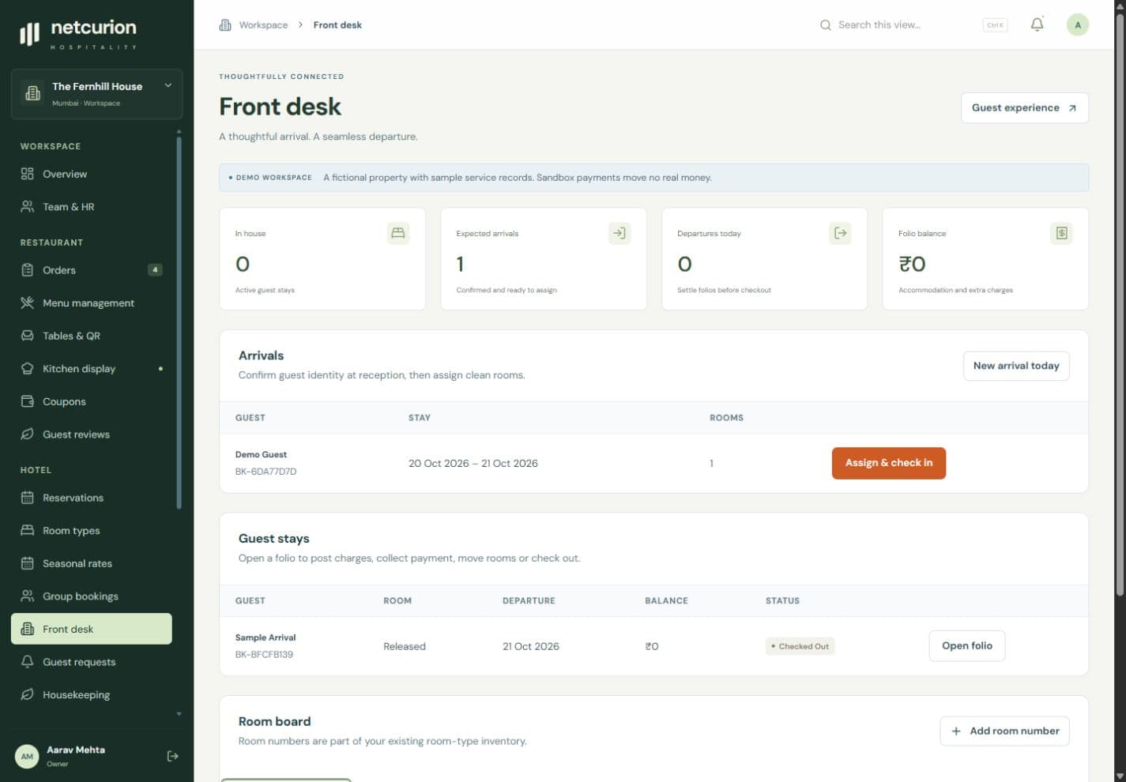Open Menu management

[x=92, y=303]
